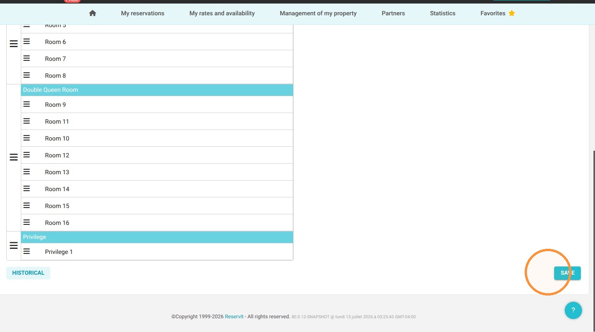The width and height of the screenshot is (595, 332).
Task: Grab the drag handle for Room 13
Action: click(x=27, y=171)
